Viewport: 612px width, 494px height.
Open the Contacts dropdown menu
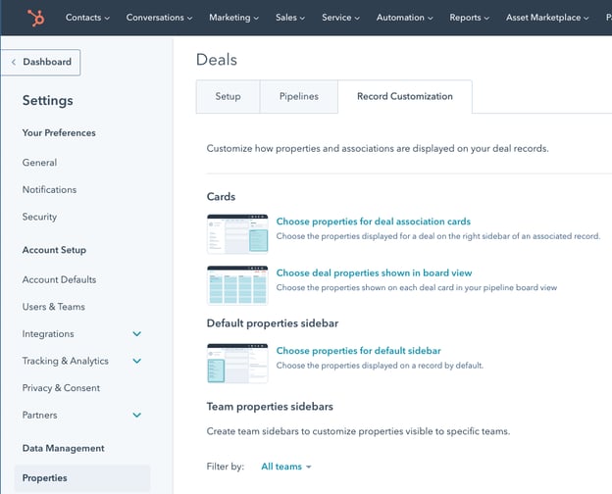tap(87, 18)
